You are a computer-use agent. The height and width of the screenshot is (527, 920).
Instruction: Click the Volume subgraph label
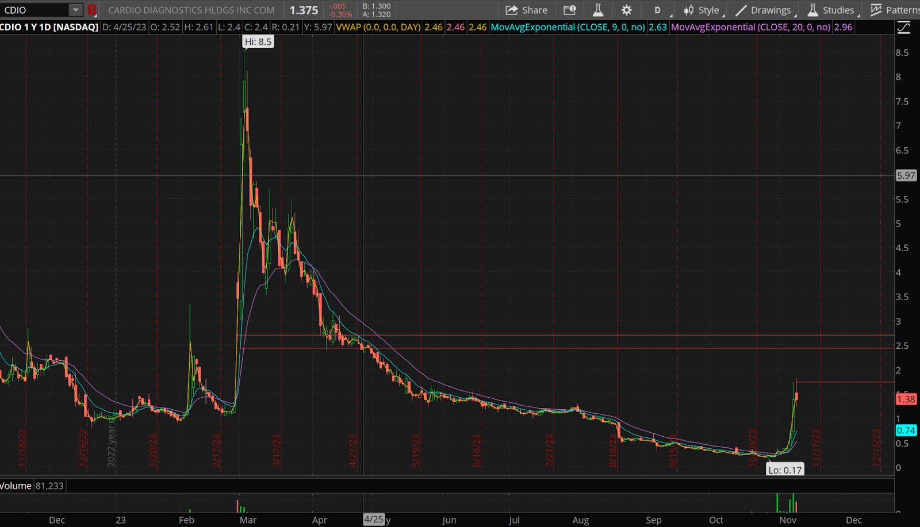[16, 486]
